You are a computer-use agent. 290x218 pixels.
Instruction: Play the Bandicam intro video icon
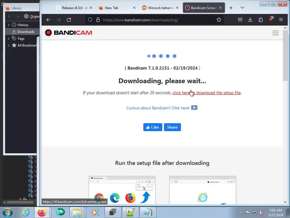pos(194,108)
